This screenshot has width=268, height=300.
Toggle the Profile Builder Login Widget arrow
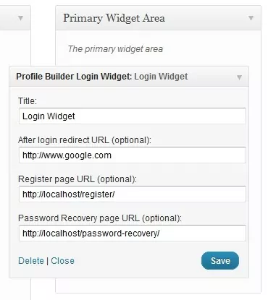(x=239, y=77)
